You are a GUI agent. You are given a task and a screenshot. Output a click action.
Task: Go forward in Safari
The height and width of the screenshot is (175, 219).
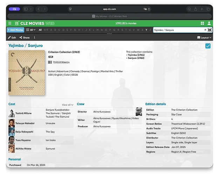pos(45,9)
